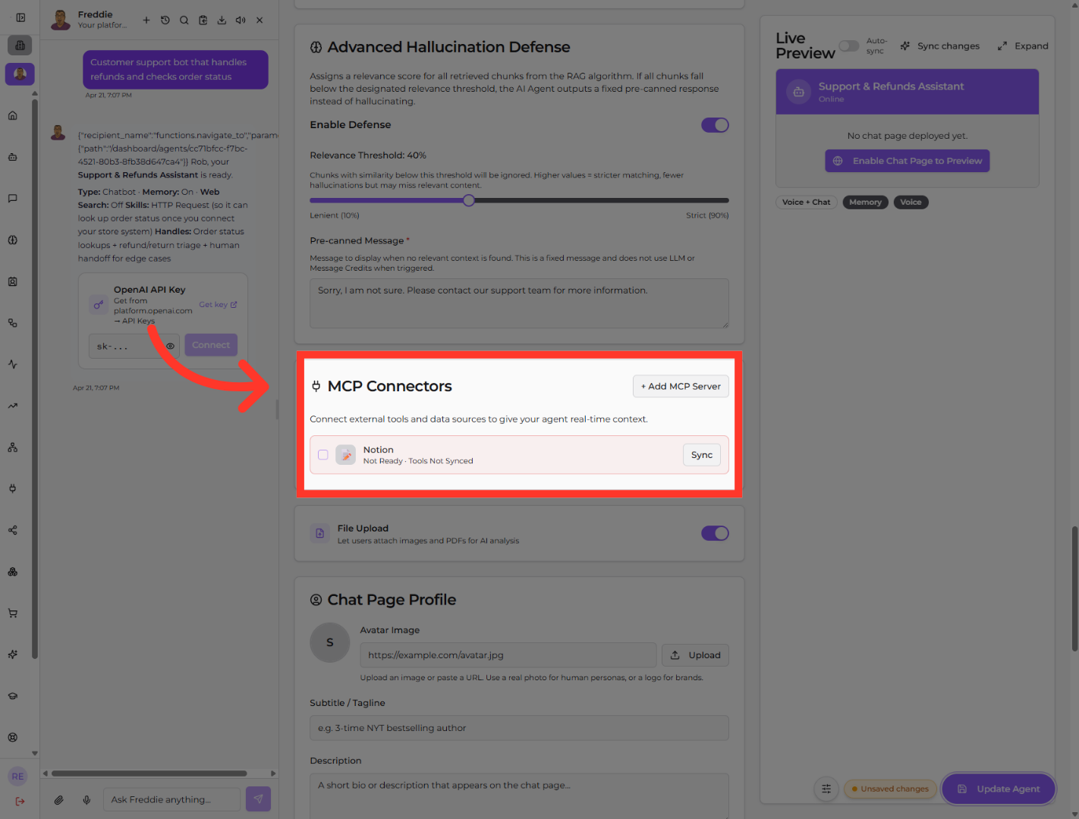Image resolution: width=1079 pixels, height=819 pixels.
Task: Mute Freddie's voice speaker icon
Action: point(241,20)
